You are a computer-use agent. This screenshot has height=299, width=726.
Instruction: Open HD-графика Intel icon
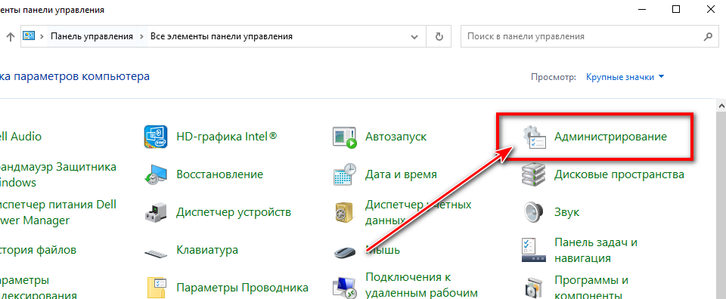click(x=156, y=137)
